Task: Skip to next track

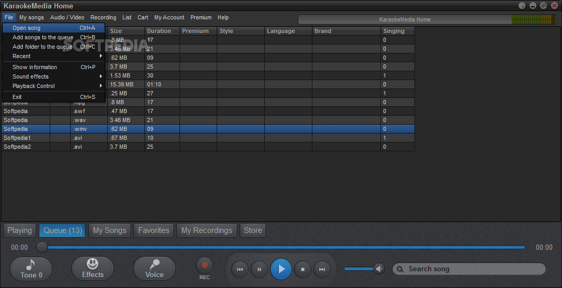Action: coord(322,269)
